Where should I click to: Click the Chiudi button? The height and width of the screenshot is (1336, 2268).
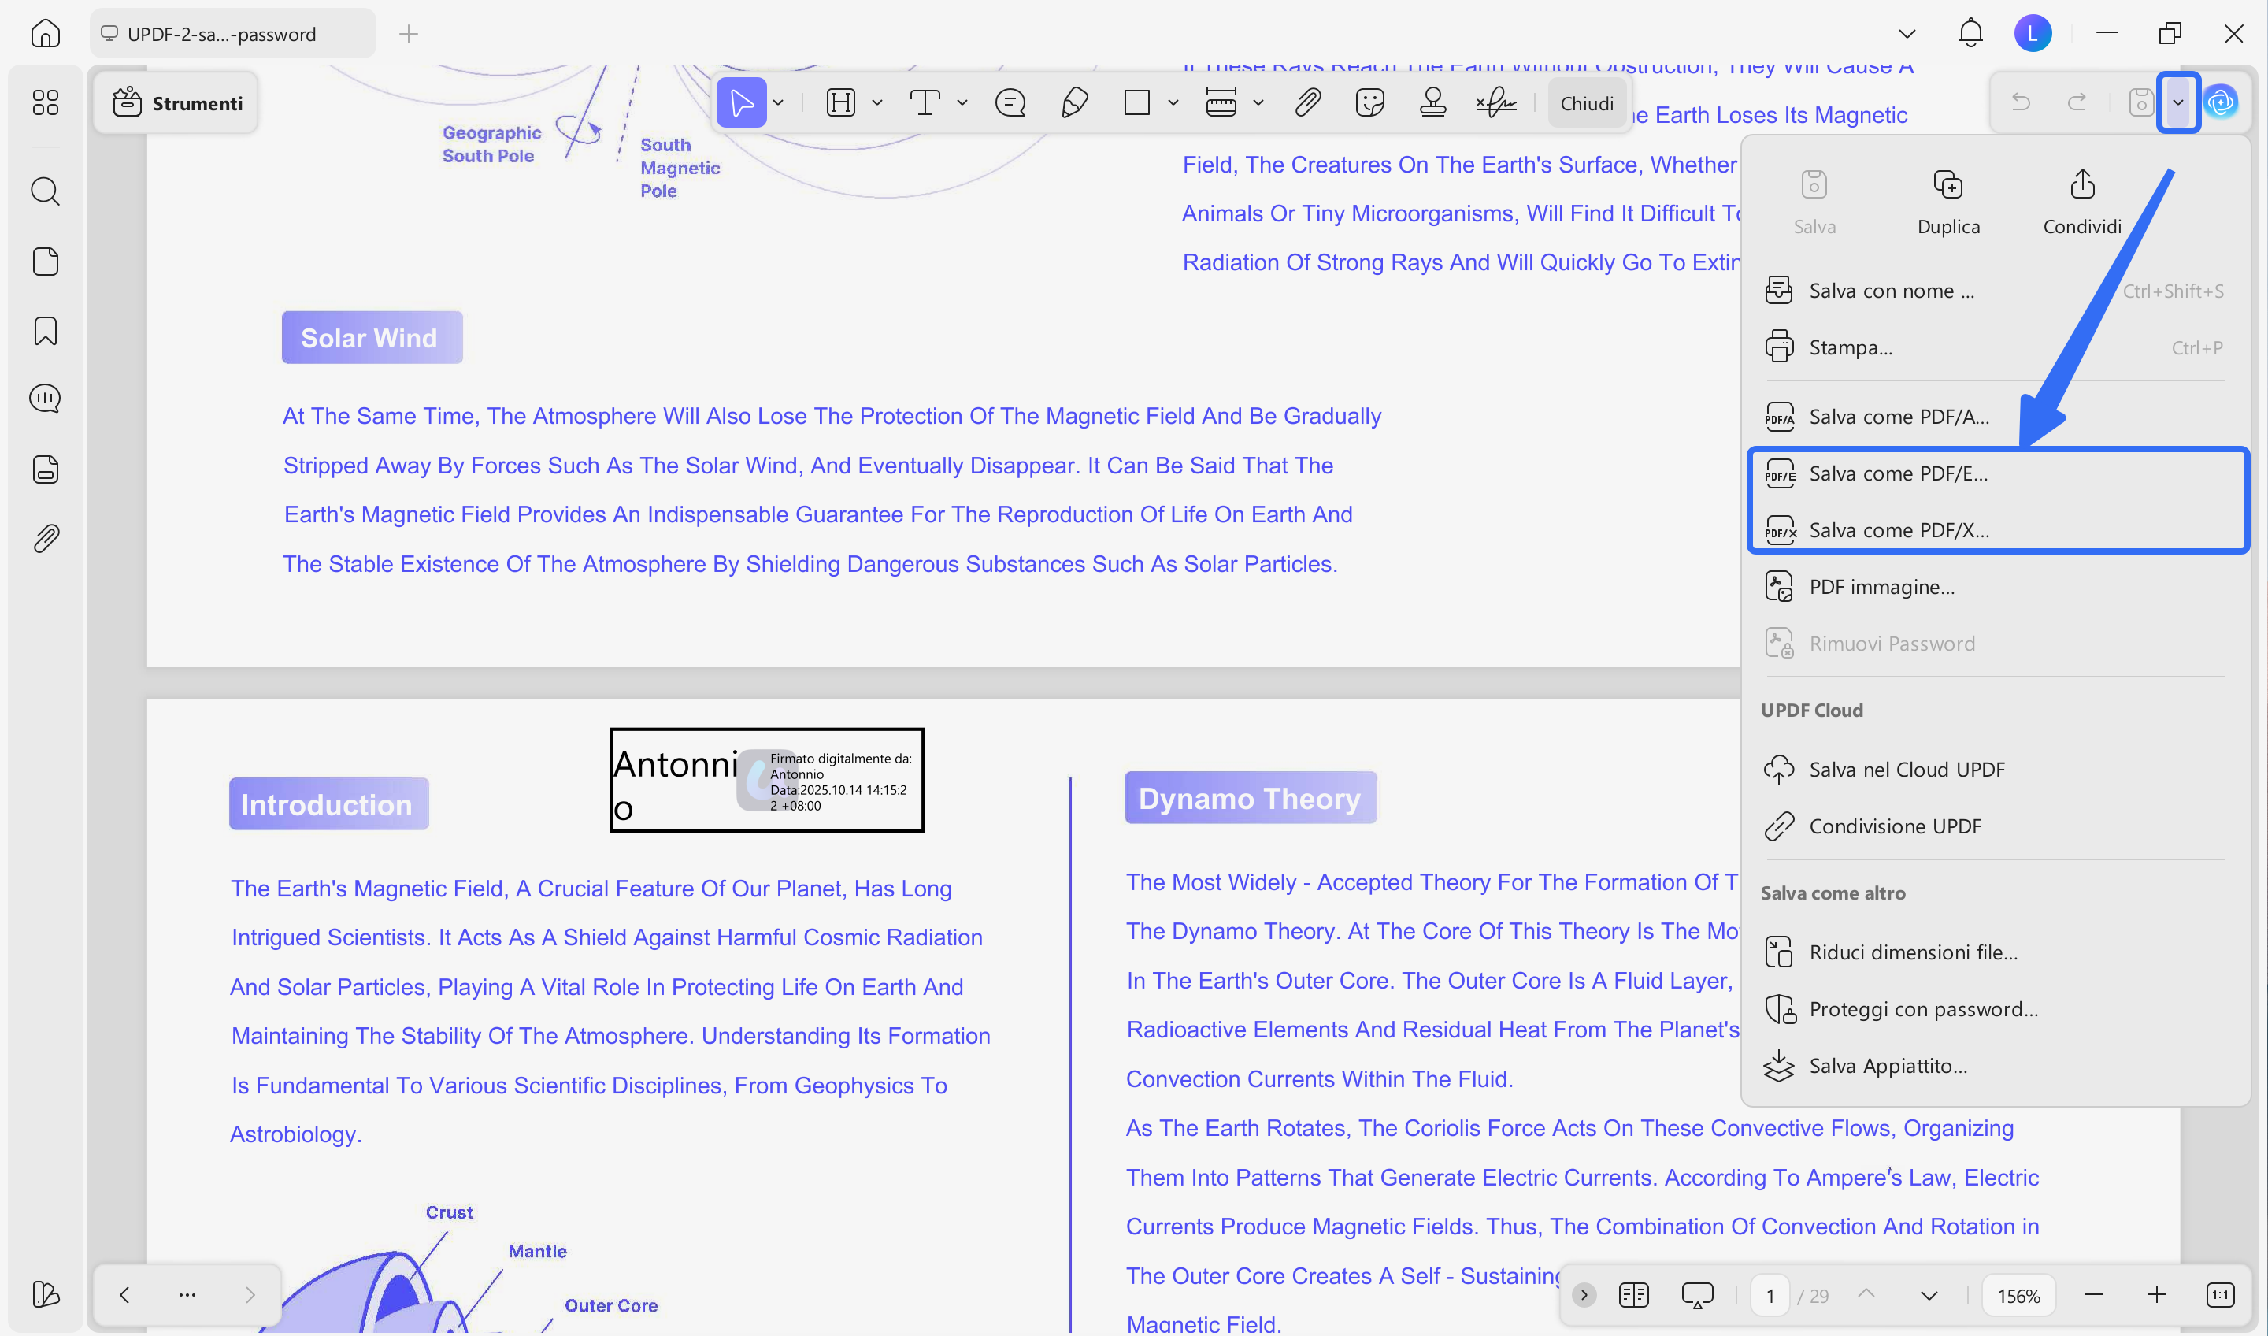(x=1587, y=102)
